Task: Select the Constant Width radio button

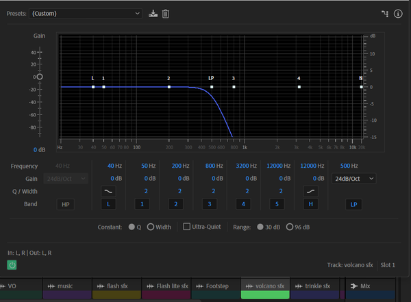Action: click(151, 227)
